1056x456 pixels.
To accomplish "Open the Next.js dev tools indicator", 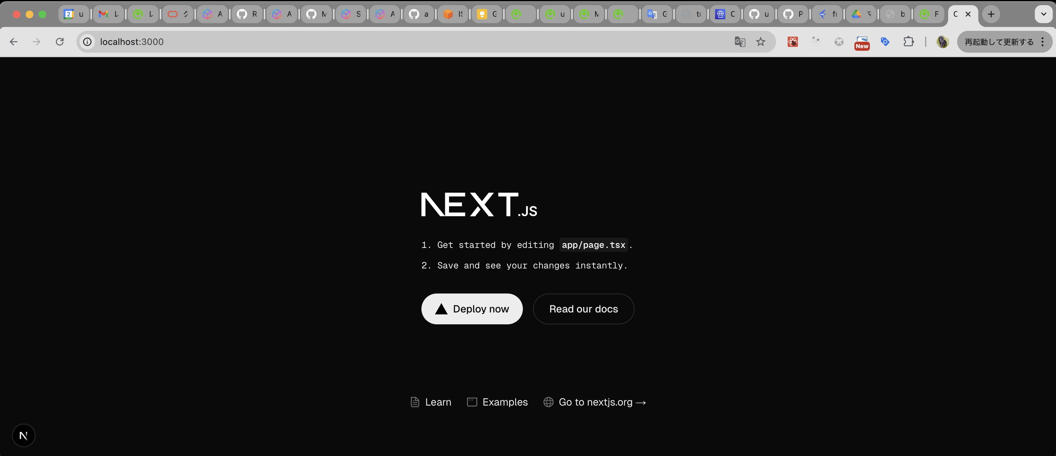I will 23,435.
